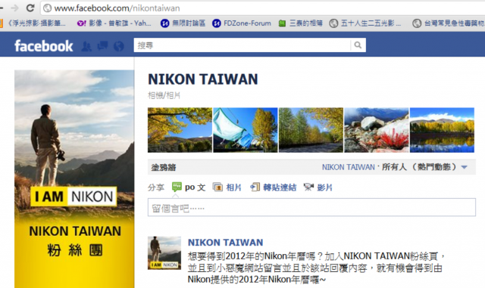The height and width of the screenshot is (288, 485).
Task: Select the po文 share option
Action: pos(189,187)
